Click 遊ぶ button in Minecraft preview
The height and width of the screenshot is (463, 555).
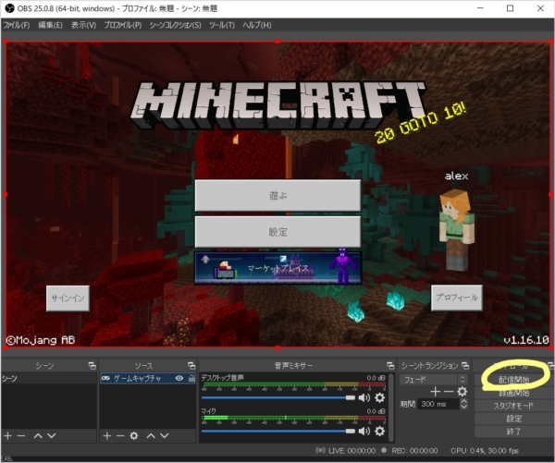[x=277, y=195]
